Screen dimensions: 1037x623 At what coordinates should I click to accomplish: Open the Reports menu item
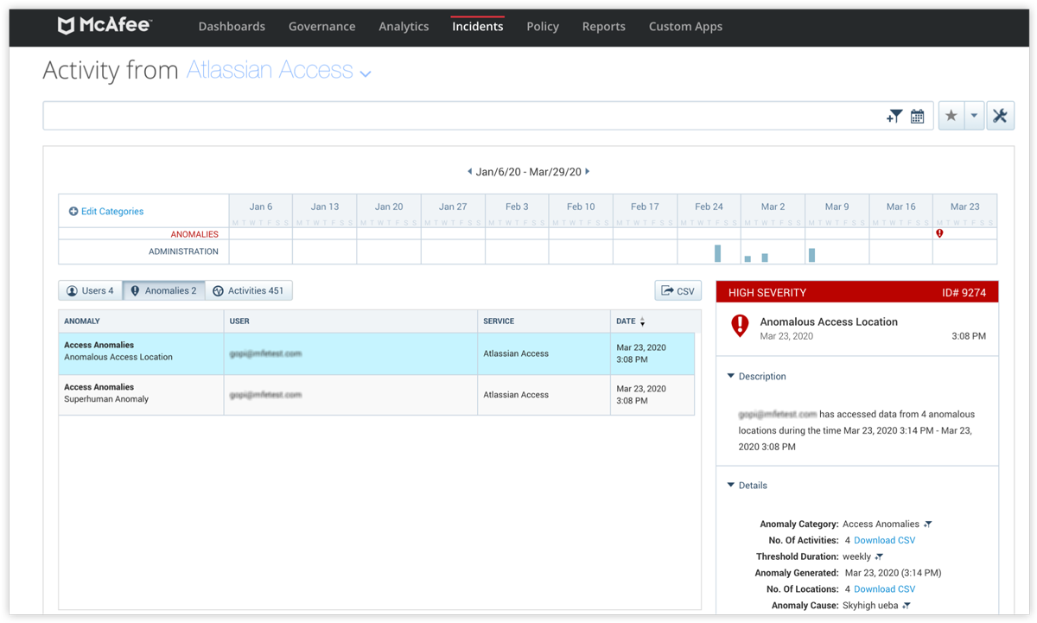[603, 26]
